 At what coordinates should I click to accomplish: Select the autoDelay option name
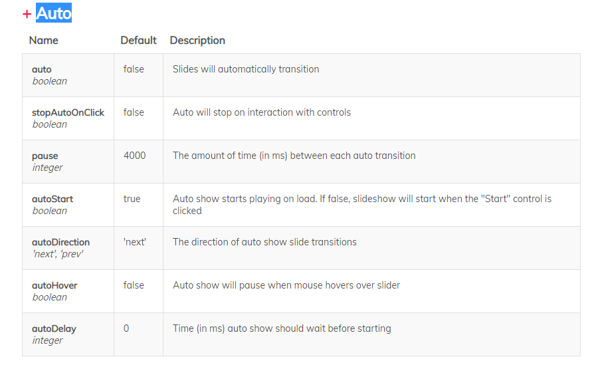[54, 328]
